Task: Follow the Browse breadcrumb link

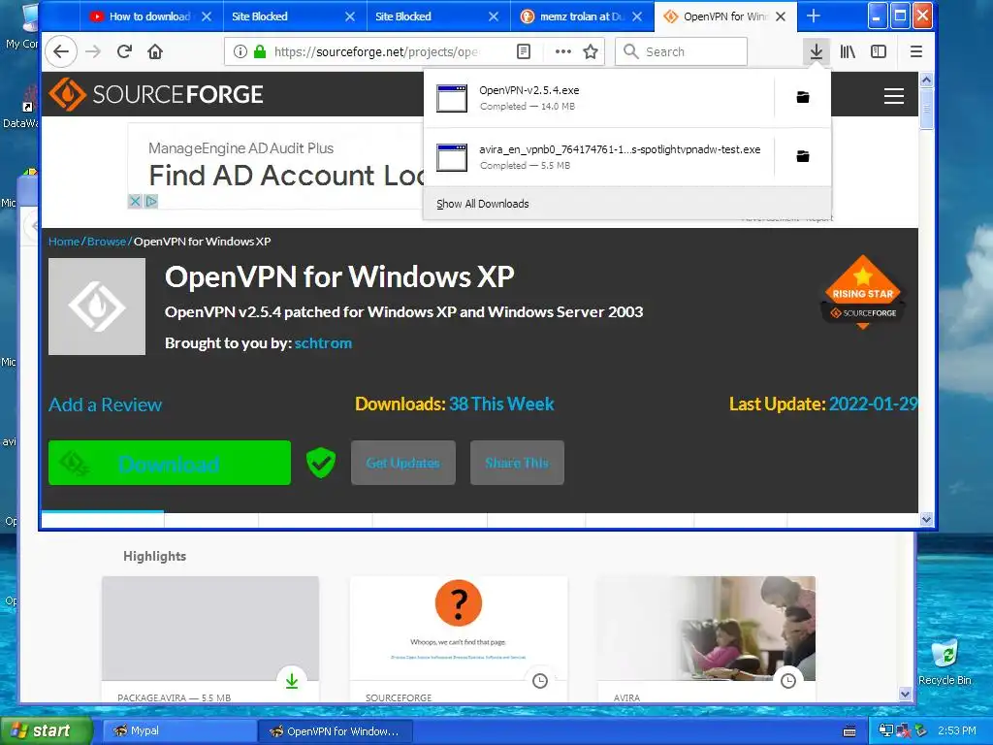Action: (107, 242)
